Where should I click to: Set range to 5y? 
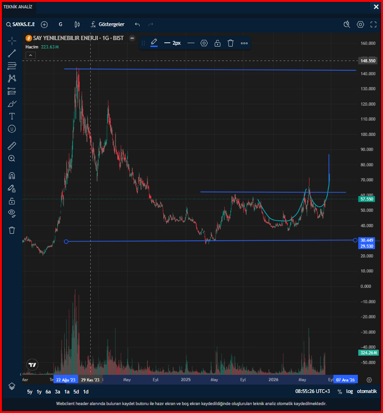pyautogui.click(x=30, y=392)
